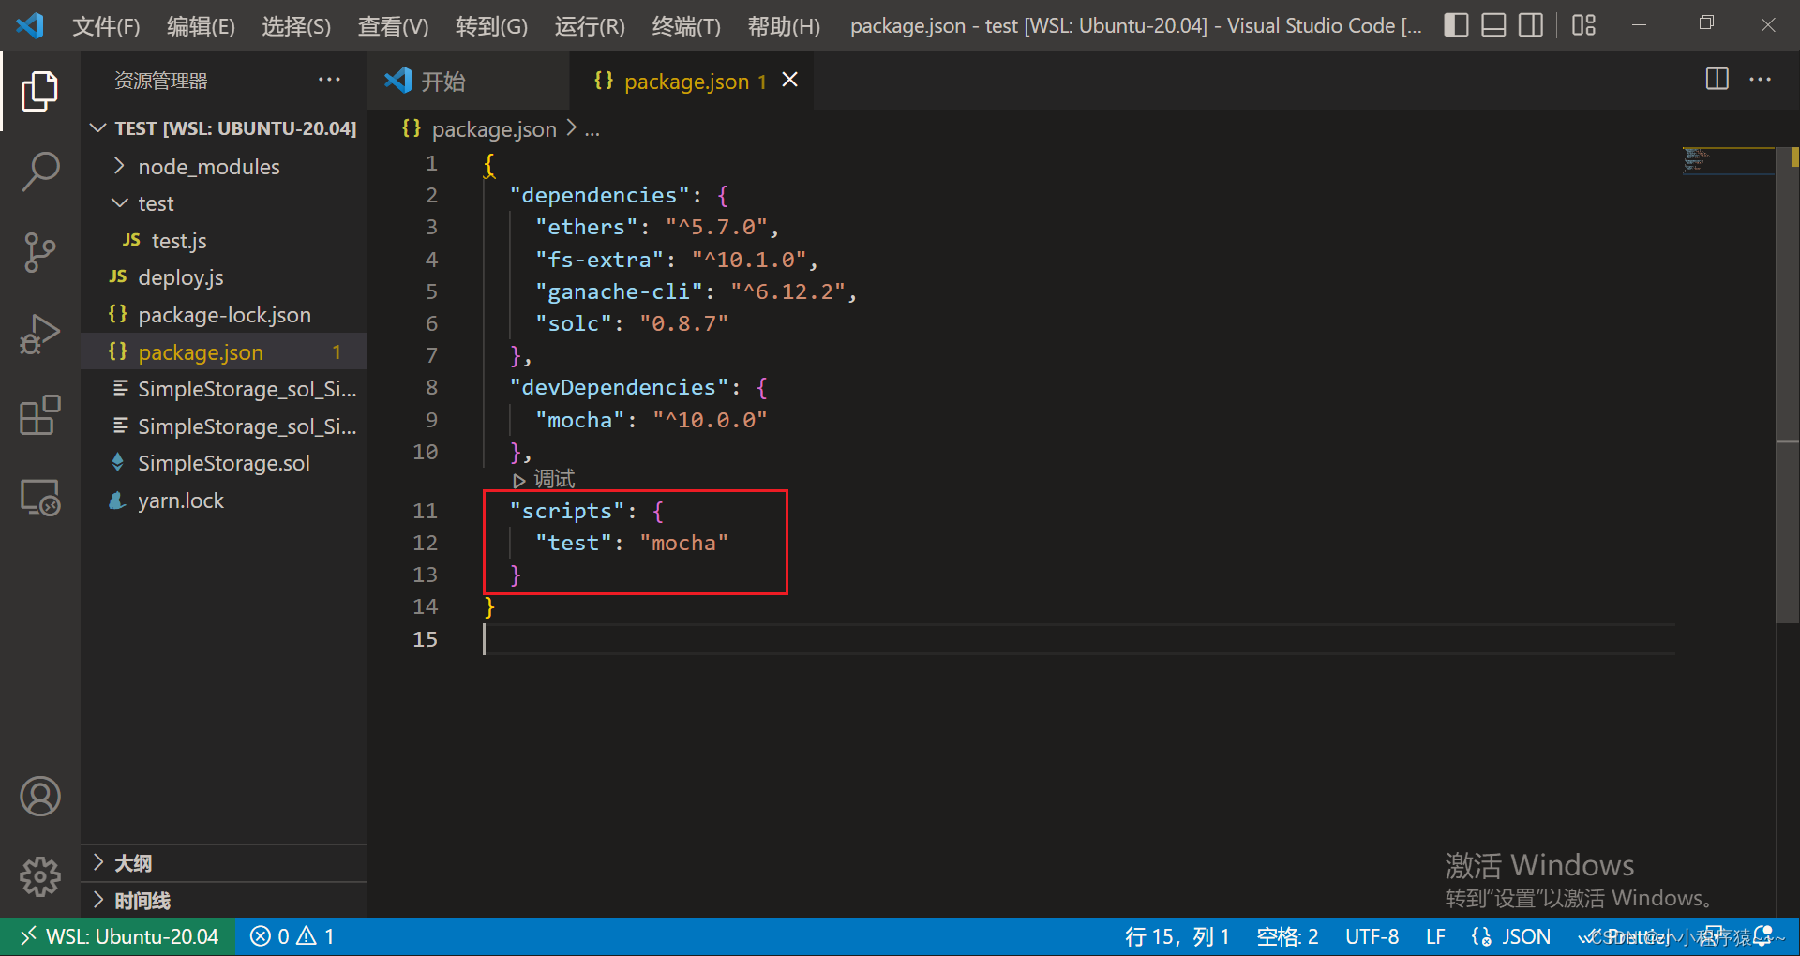The height and width of the screenshot is (956, 1800).
Task: Open the Search view icon
Action: [39, 172]
